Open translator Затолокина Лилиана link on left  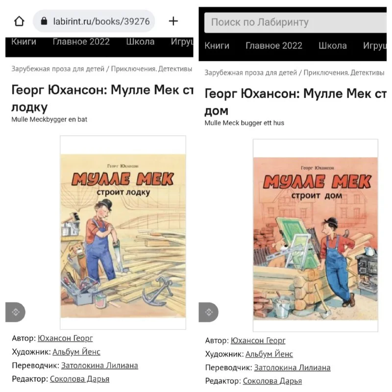click(99, 366)
